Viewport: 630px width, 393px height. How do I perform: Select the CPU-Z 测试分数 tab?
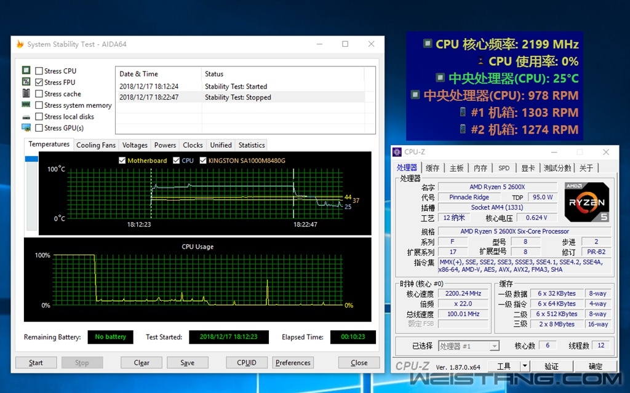point(557,168)
